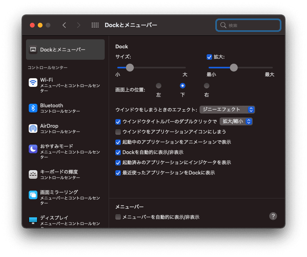Toggle 起動中のアプリケーションをアニメーションで表示 checkbox
This screenshot has height=257, width=307.
(118, 142)
